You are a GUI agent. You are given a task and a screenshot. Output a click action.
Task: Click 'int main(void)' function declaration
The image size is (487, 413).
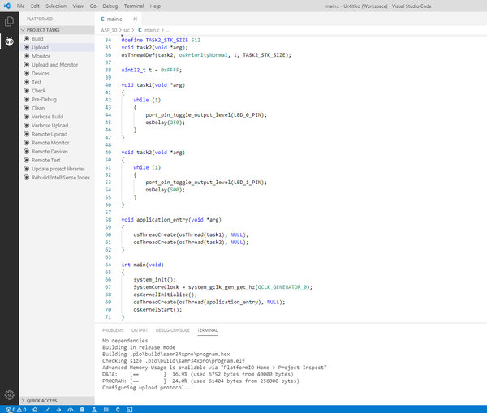[143, 265]
